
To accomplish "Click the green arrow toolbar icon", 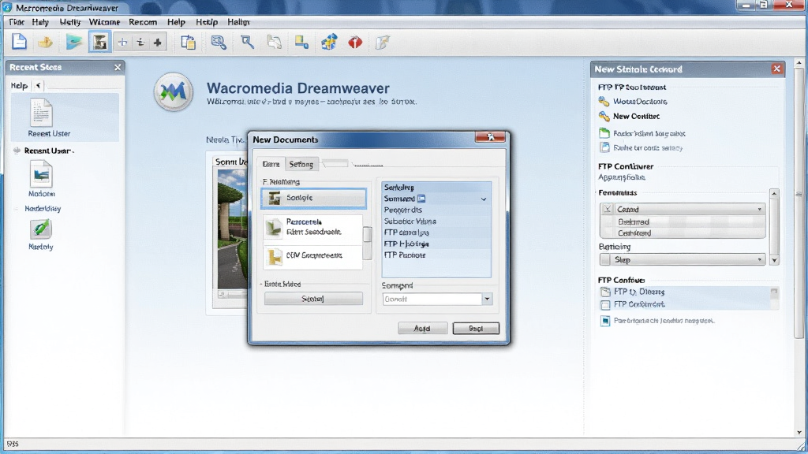I will tap(73, 43).
